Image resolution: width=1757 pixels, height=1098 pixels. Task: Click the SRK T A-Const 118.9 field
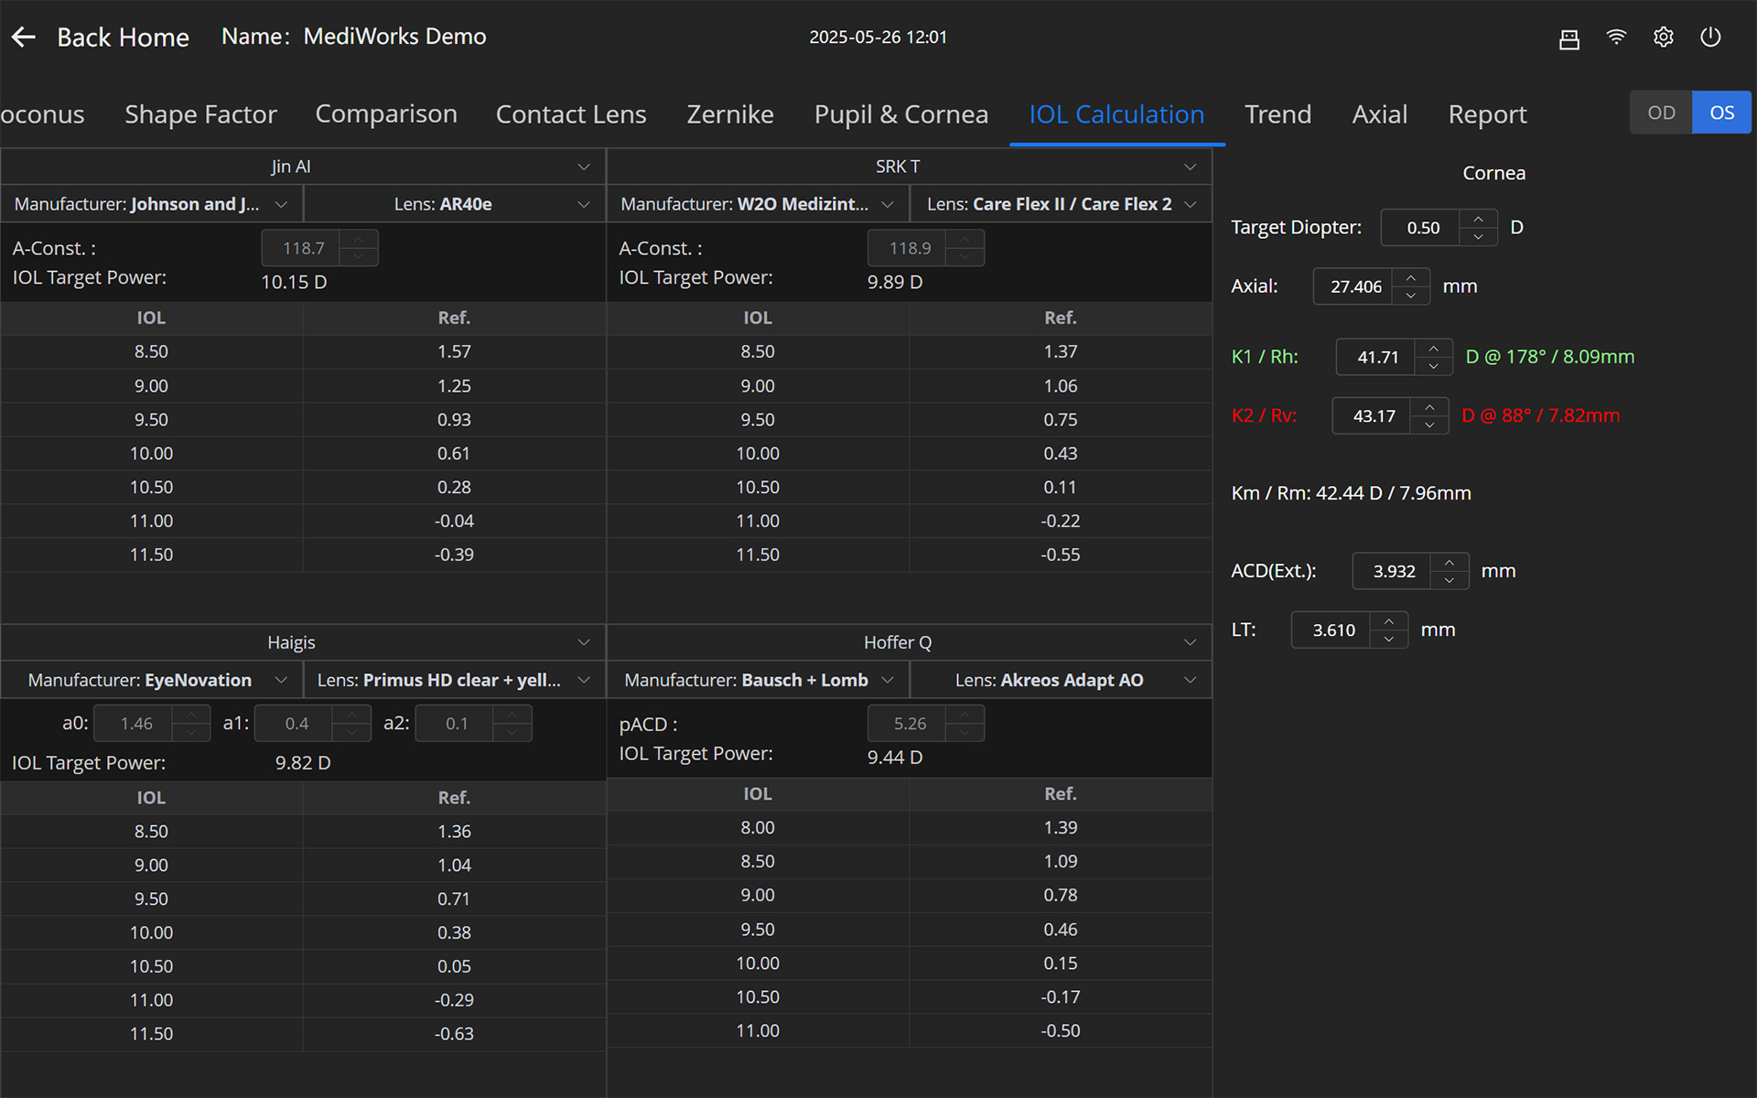tap(909, 248)
